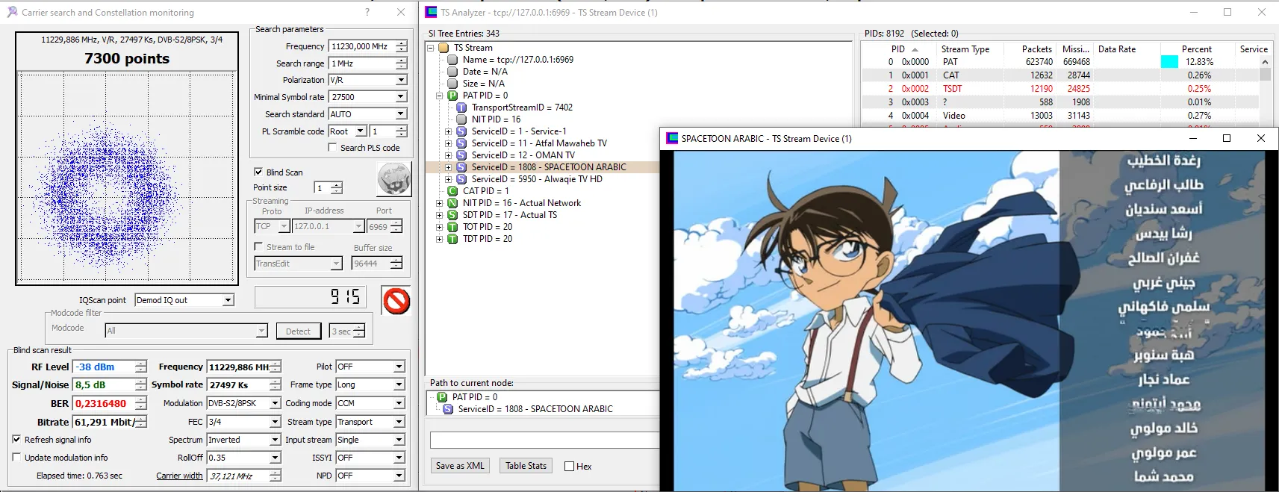Click the PAT PID green node icon
1279x492 pixels.
452,96
